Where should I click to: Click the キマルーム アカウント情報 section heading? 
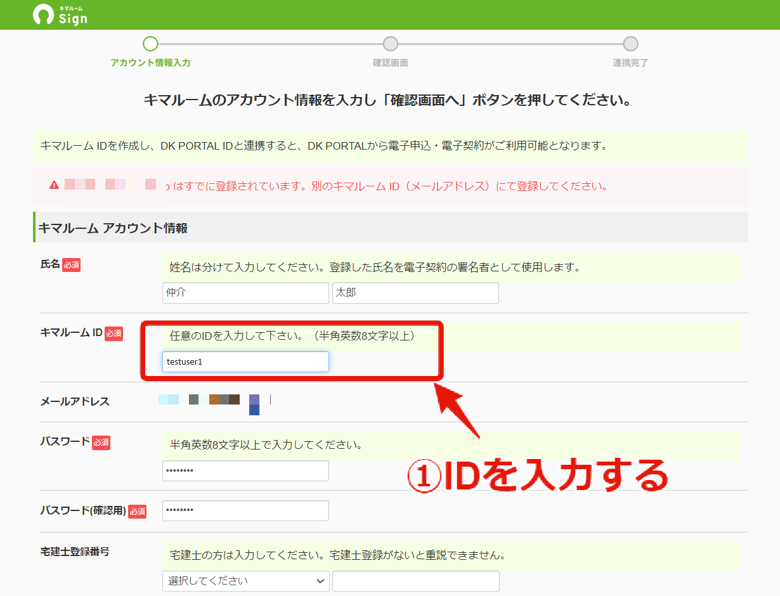pyautogui.click(x=113, y=228)
